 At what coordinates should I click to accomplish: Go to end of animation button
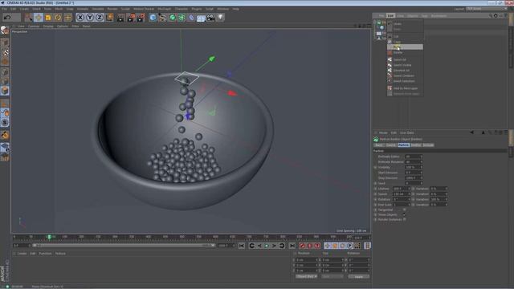(292, 246)
